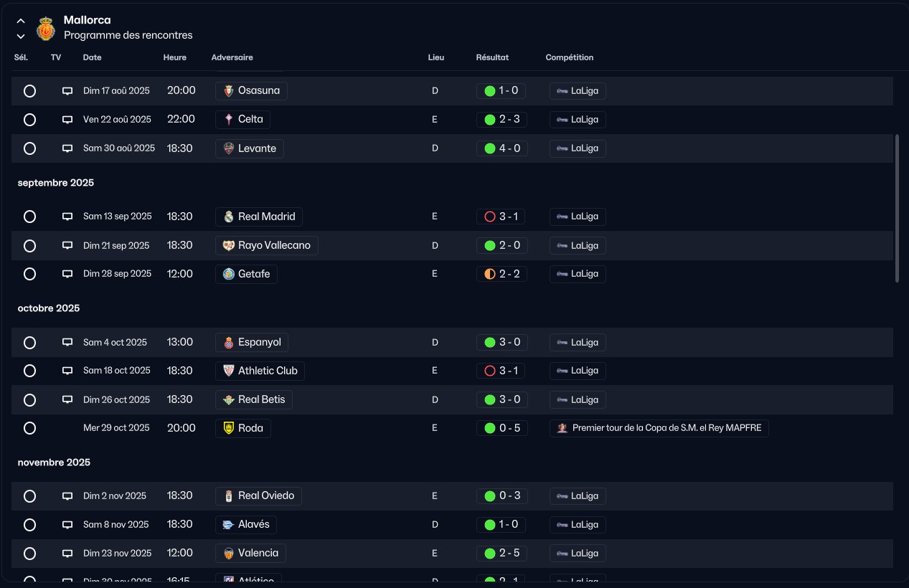The height and width of the screenshot is (588, 909).
Task: Select the radio button for Celta fixture
Action: [x=29, y=120]
